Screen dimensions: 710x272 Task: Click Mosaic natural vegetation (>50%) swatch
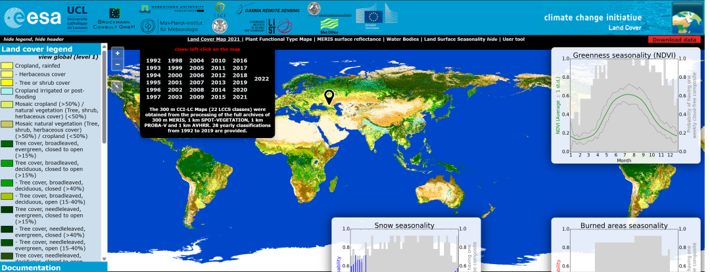7,124
